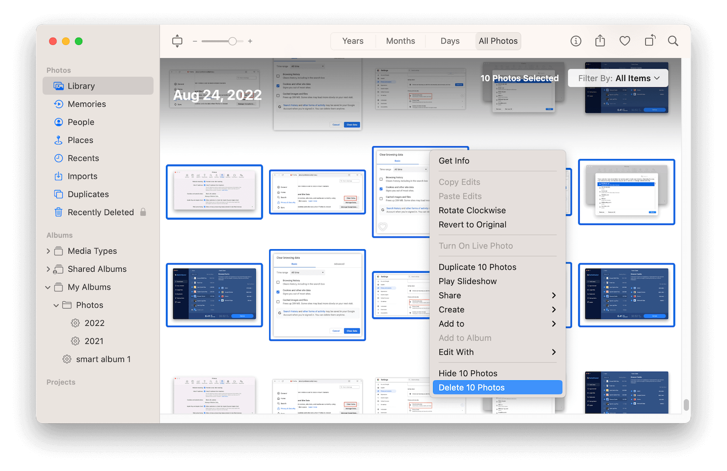Open Places via its pin icon
Image resolution: width=727 pixels, height=471 pixels.
click(59, 140)
